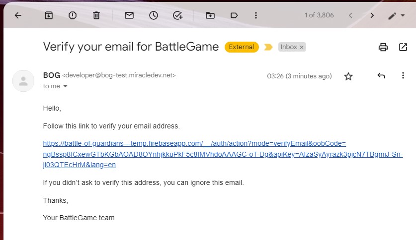
Task: Go back to inbox with back arrow
Action: 18,15
